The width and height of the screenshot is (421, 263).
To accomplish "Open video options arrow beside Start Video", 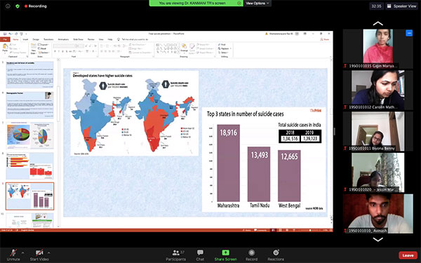I will (x=49, y=252).
